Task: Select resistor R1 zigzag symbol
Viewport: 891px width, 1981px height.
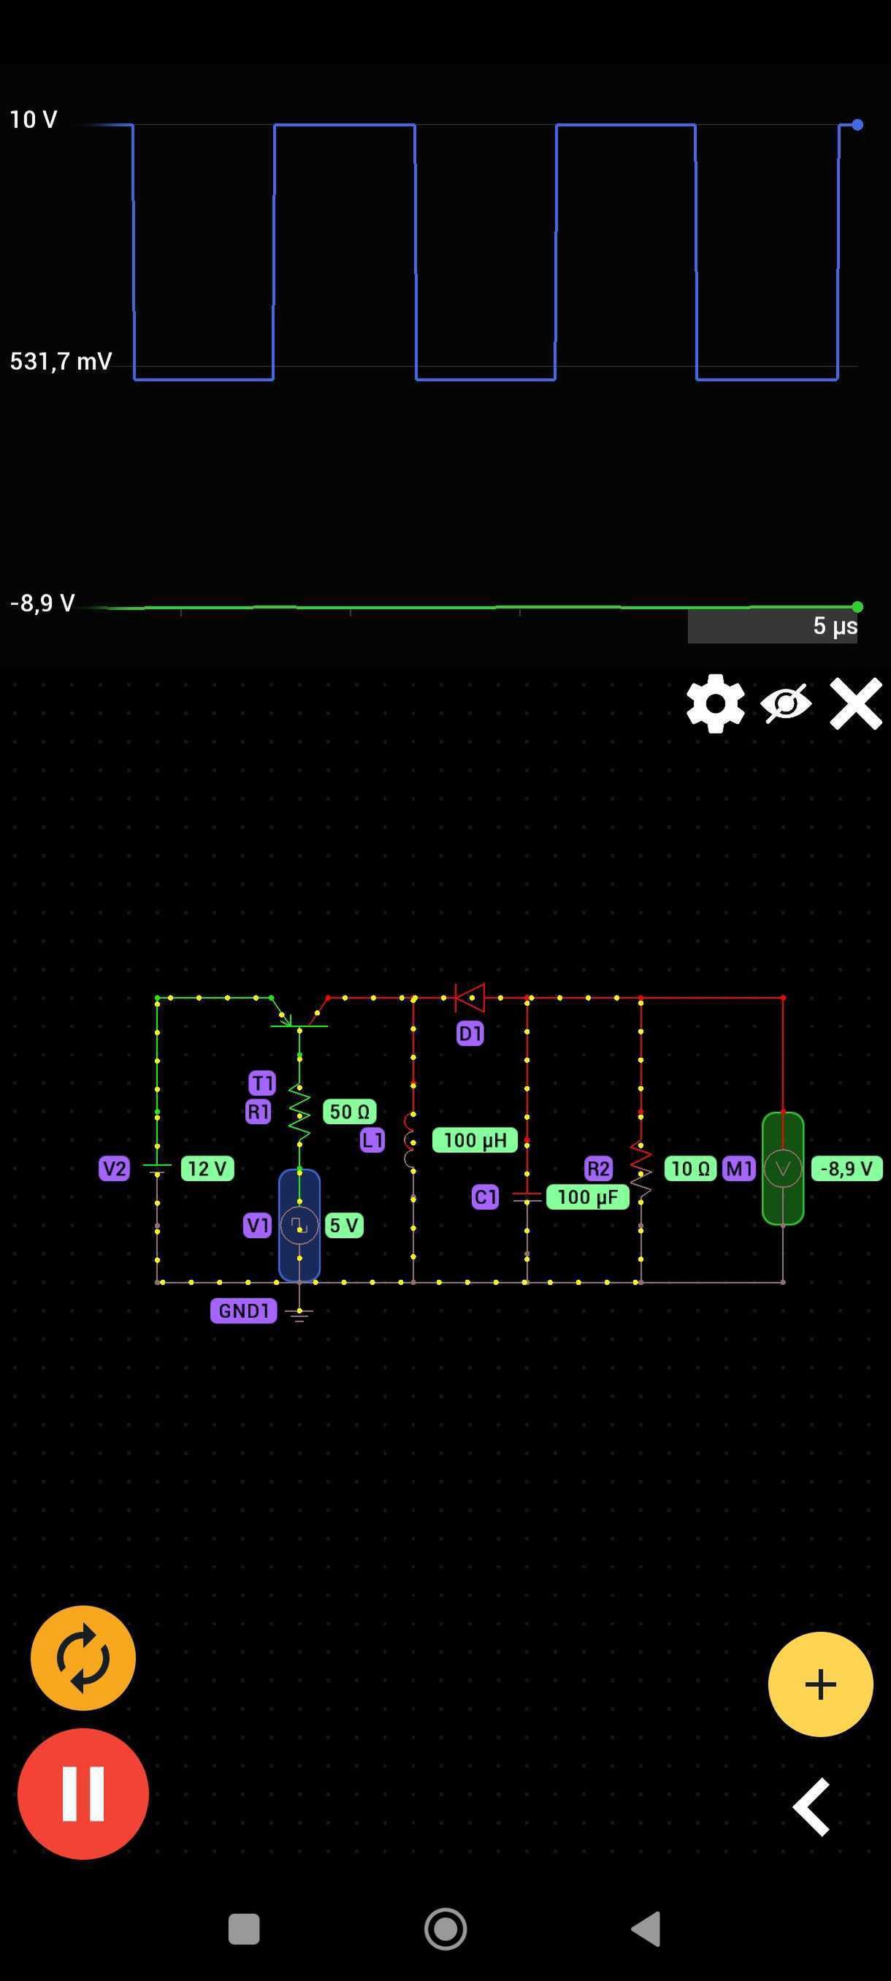Action: tap(299, 1112)
